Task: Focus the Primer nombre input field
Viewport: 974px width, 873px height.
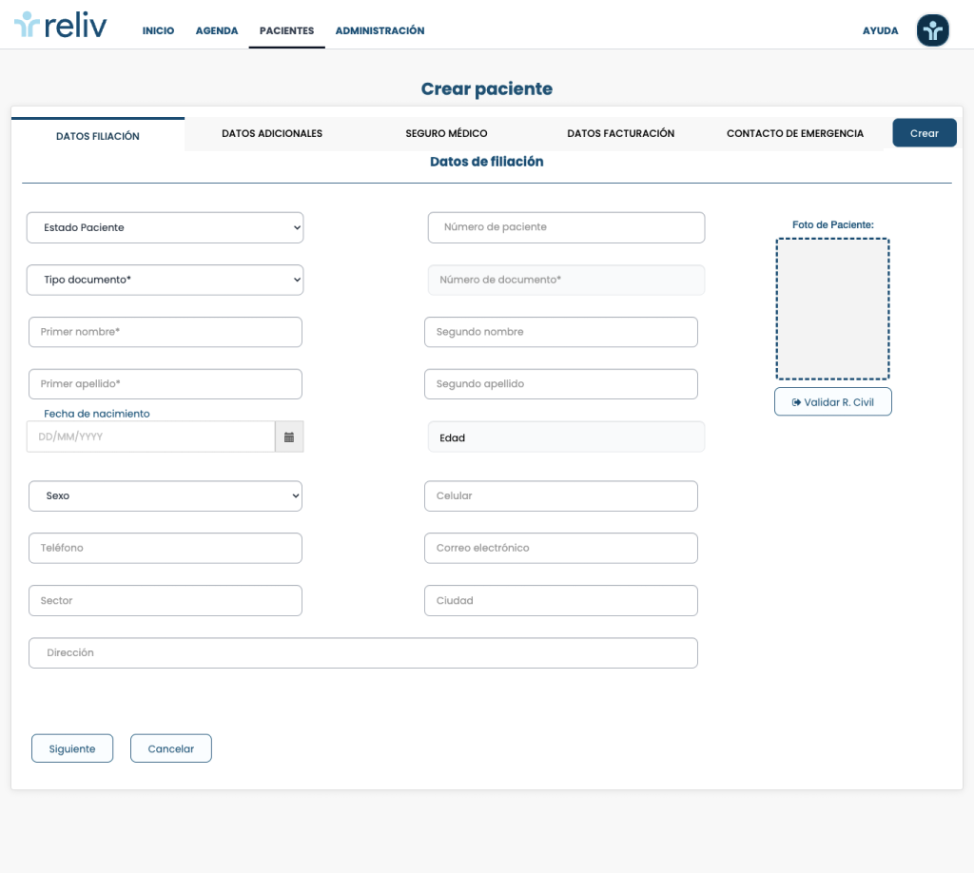Action: pos(166,332)
